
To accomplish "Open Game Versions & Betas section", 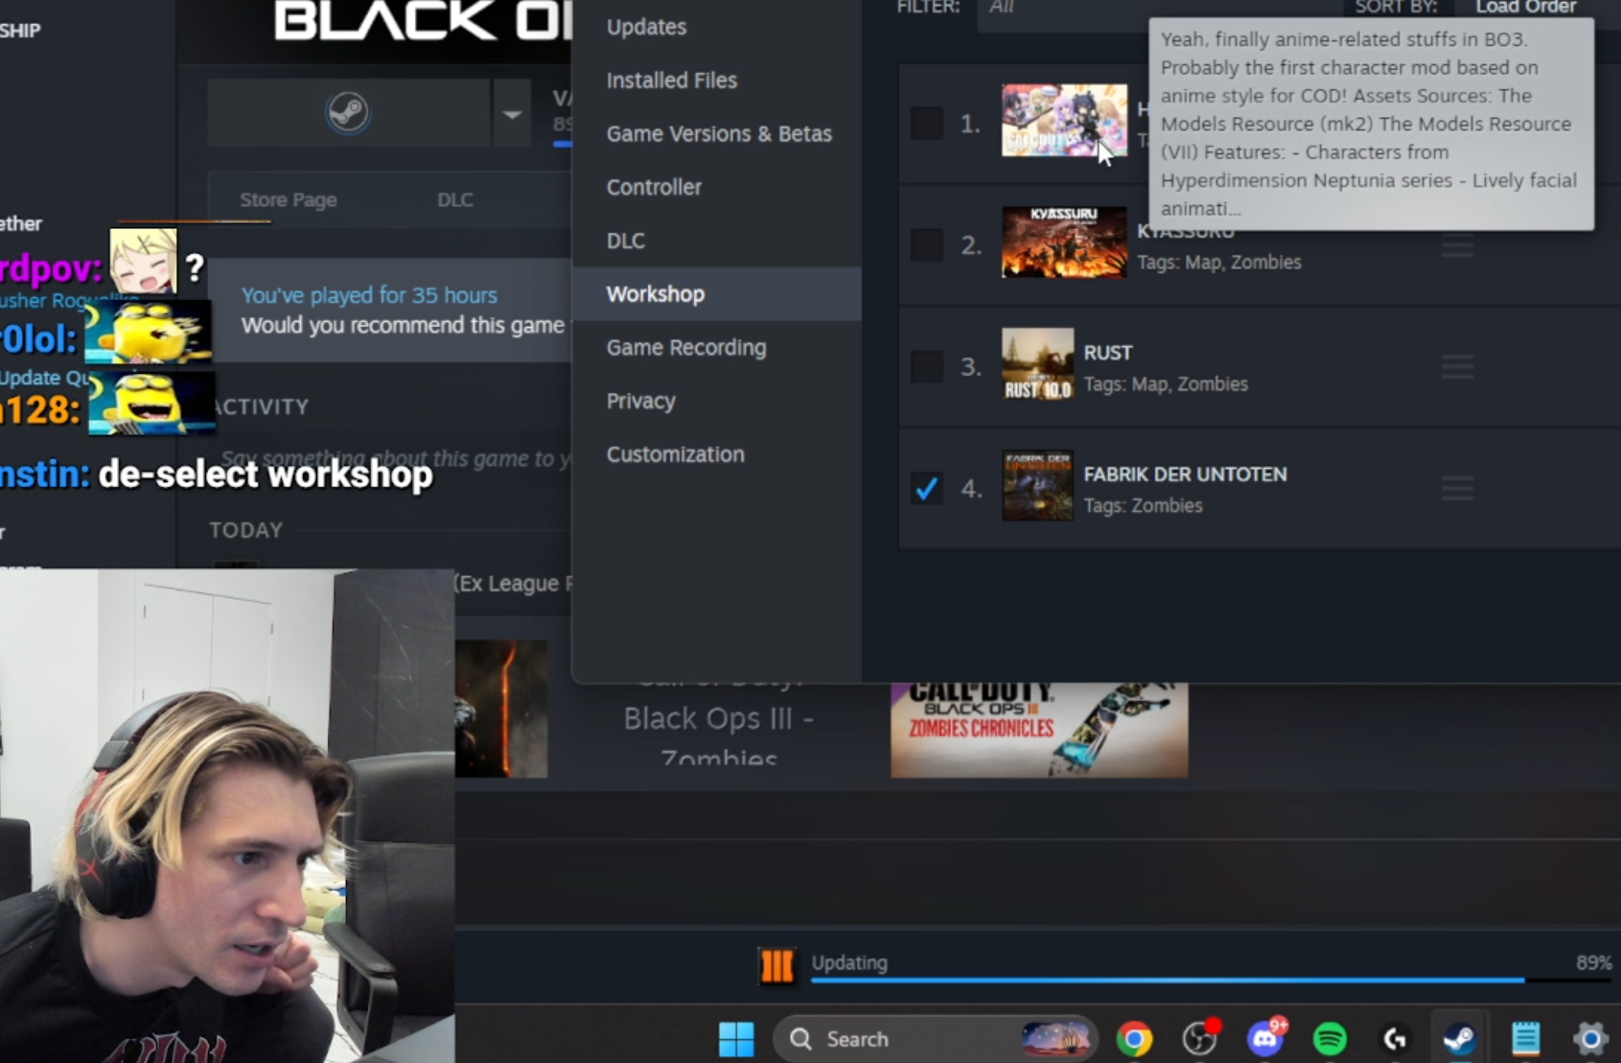I will click(716, 134).
